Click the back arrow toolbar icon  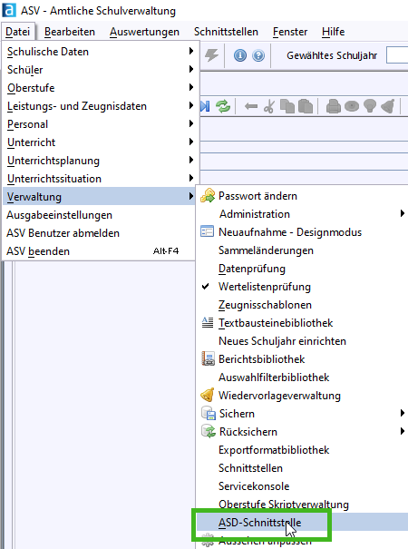pyautogui.click(x=251, y=106)
